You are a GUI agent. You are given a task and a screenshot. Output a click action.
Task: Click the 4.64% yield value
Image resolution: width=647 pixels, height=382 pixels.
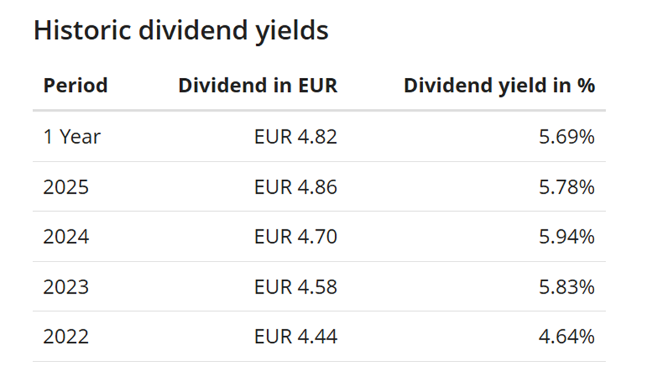566,337
